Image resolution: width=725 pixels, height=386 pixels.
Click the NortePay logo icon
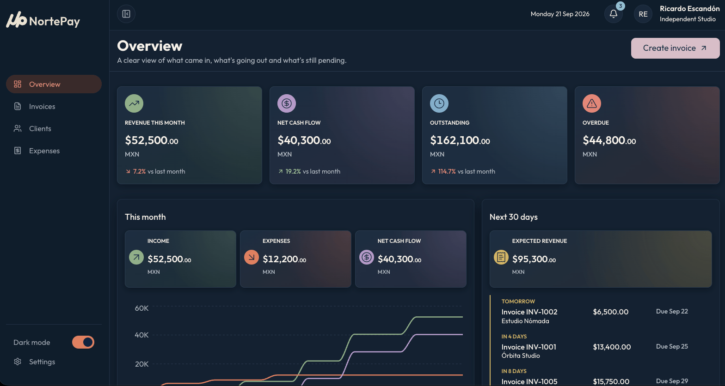[x=16, y=20]
